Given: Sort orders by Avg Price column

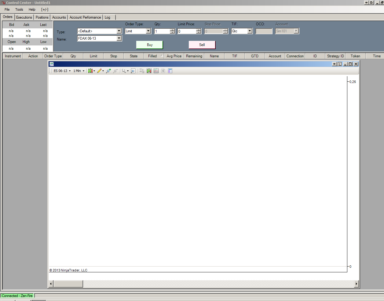Looking at the screenshot, I should [x=174, y=56].
